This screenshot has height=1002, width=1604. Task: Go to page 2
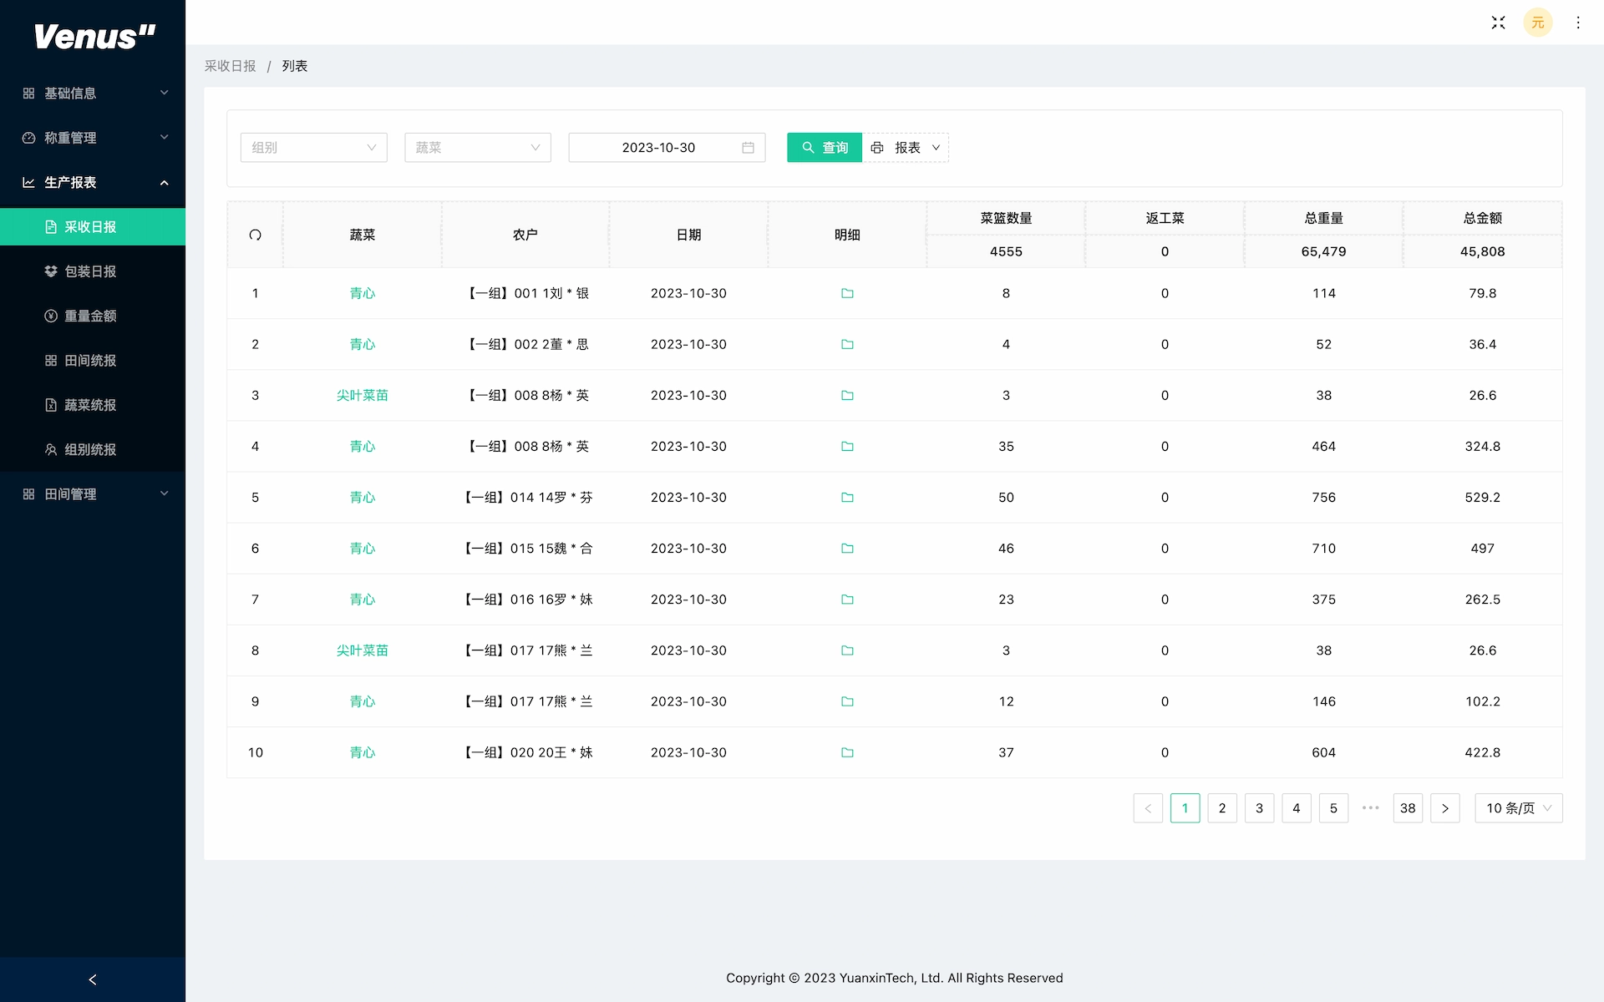coord(1222,807)
